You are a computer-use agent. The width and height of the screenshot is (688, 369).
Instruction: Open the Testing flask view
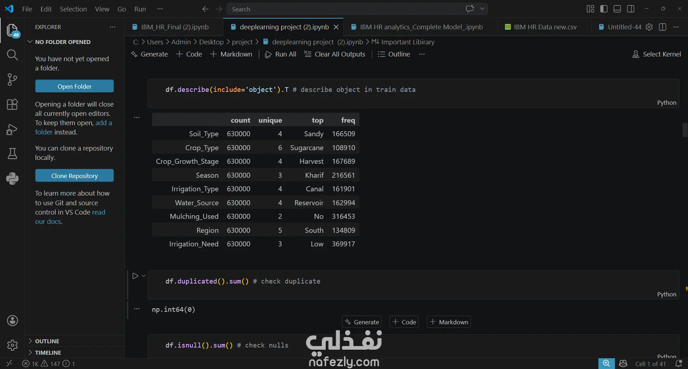pos(13,154)
